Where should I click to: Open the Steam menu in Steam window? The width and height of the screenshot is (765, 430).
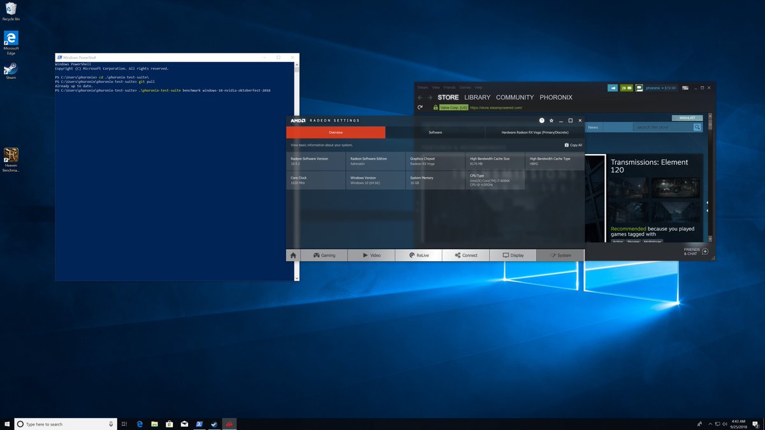tap(423, 87)
